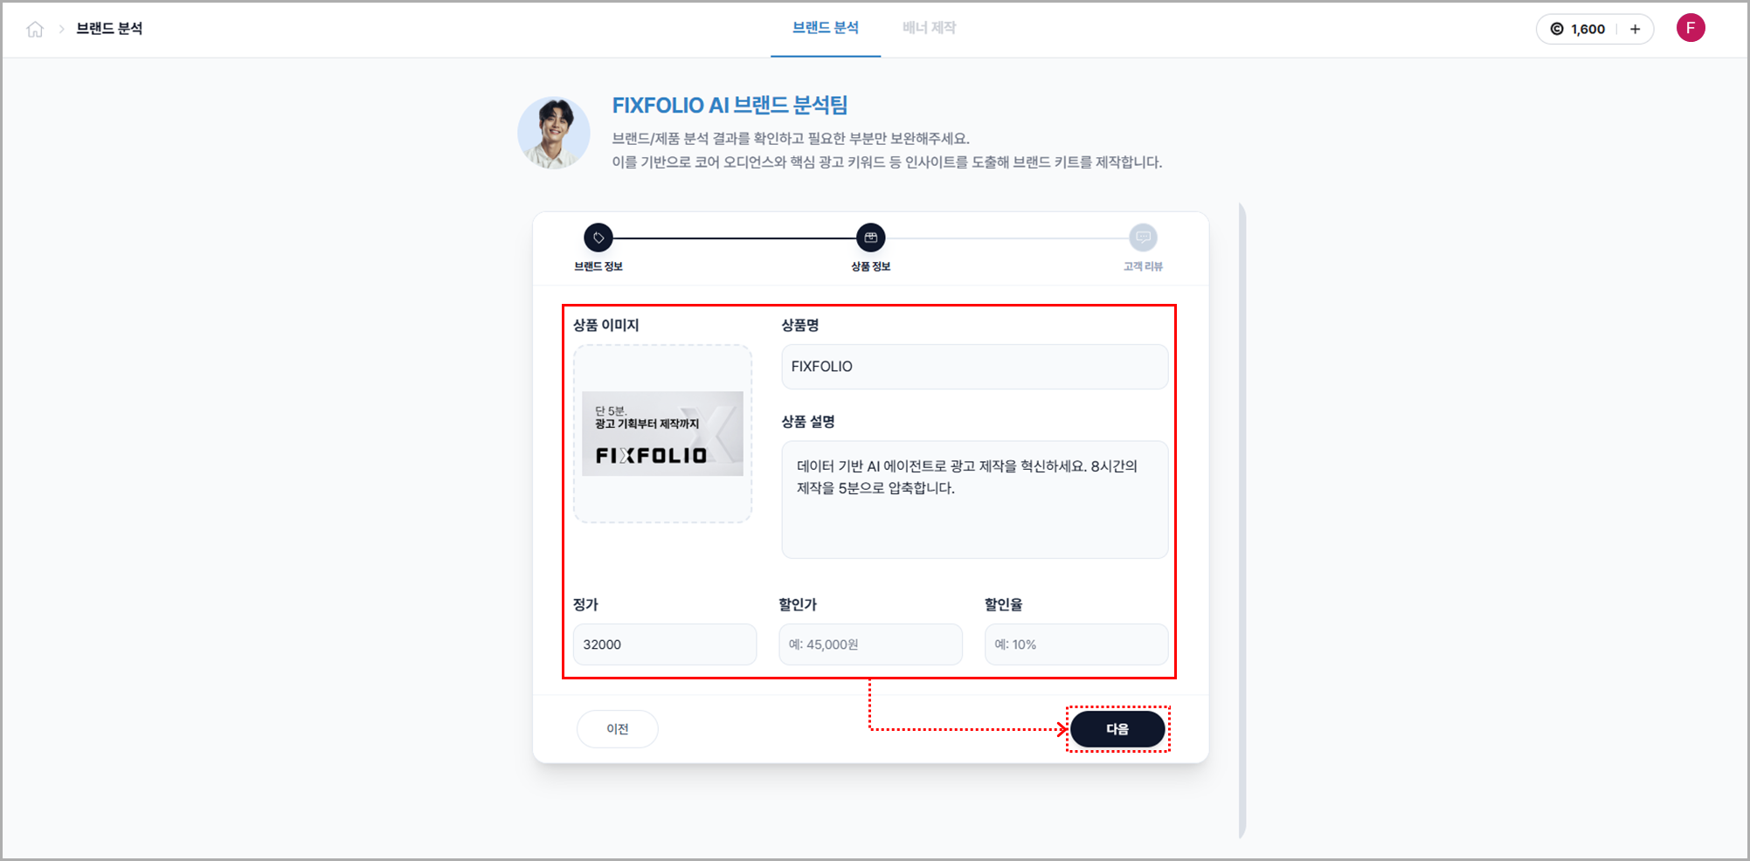Screen dimensions: 1750x861
Task: Click the AI analyst profile photo
Action: (x=553, y=133)
